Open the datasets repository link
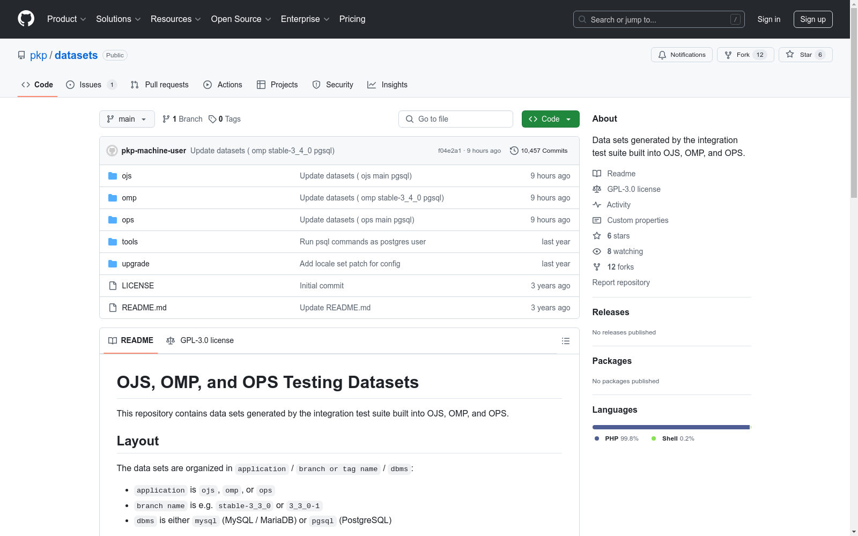This screenshot has height=536, width=858. click(76, 55)
